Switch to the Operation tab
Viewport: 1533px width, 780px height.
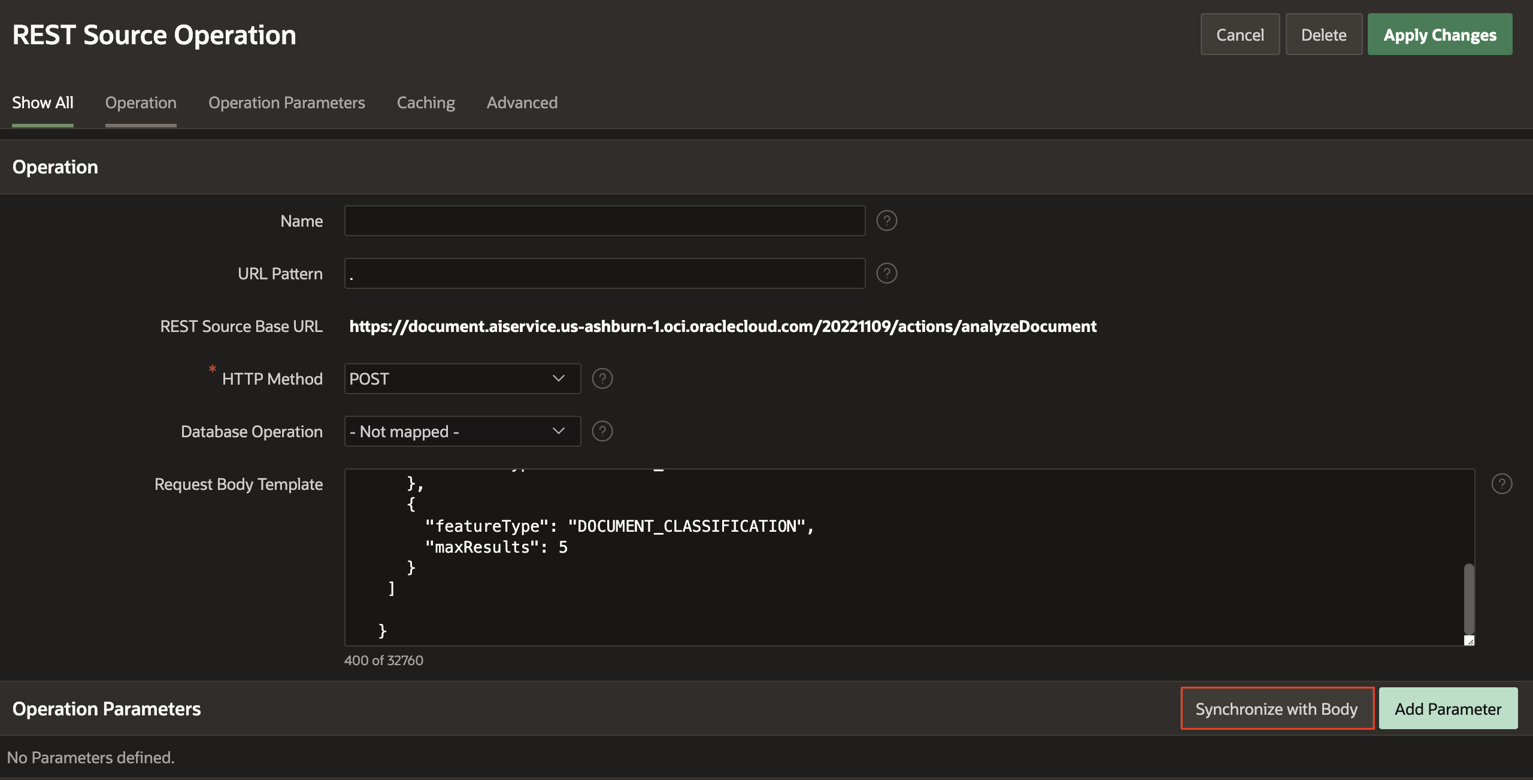click(x=141, y=103)
